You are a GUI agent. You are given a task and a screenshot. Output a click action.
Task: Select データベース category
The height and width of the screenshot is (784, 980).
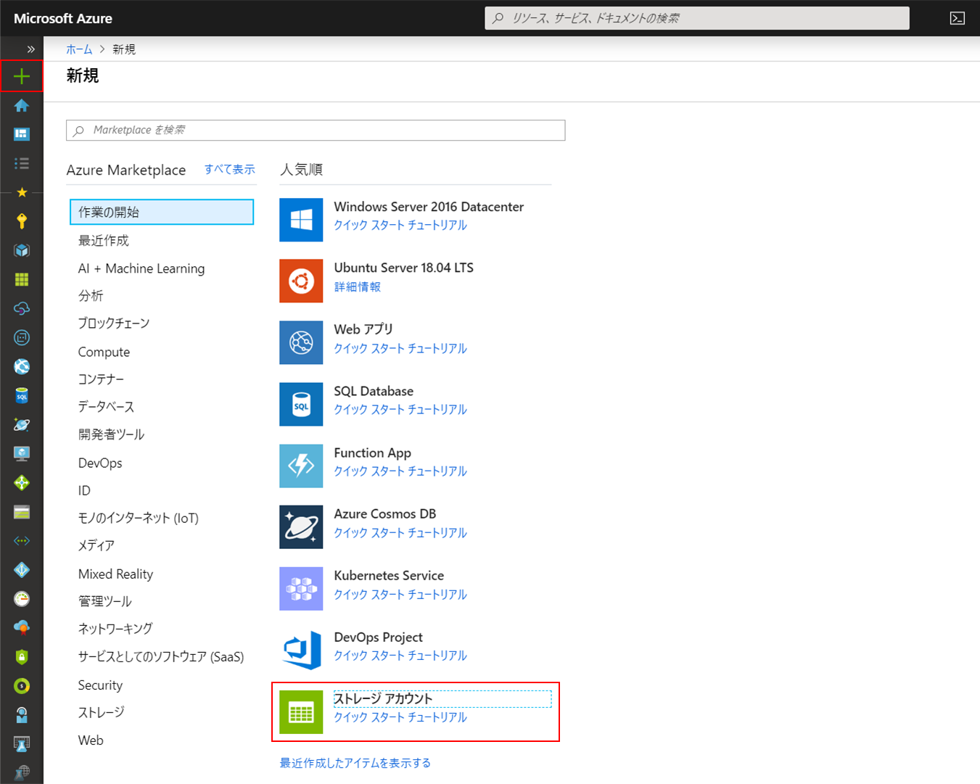tap(106, 407)
